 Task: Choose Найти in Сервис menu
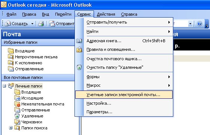pyautogui.click(x=124, y=31)
